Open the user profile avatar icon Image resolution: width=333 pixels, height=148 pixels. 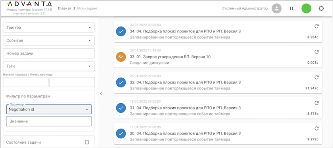click(277, 8)
